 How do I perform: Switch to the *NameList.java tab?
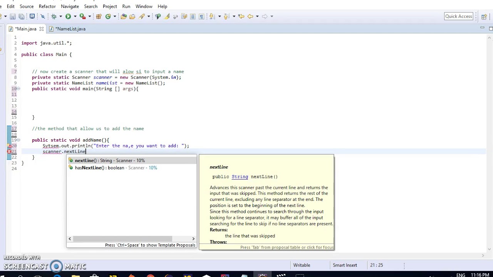(x=70, y=29)
